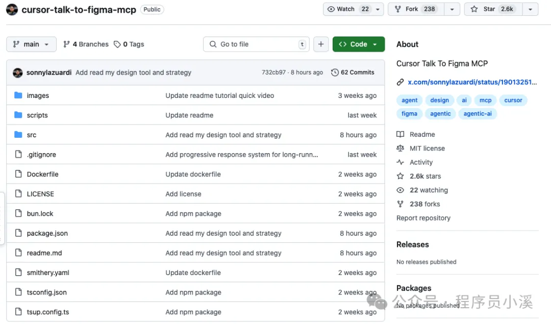Click the smithery.yaml file icon
This screenshot has width=551, height=324.
pos(18,272)
